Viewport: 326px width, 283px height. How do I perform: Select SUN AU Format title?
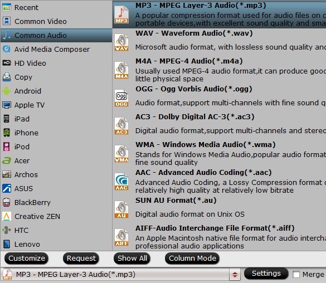(x=176, y=201)
